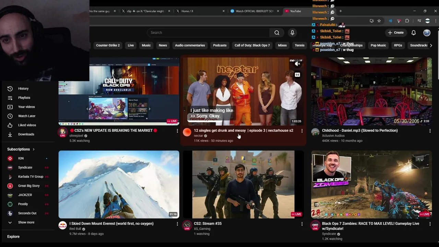Switch to Watch OFFICIAL IBBERLEFT browser tab
The height and width of the screenshot is (247, 439).
pyautogui.click(x=254, y=11)
